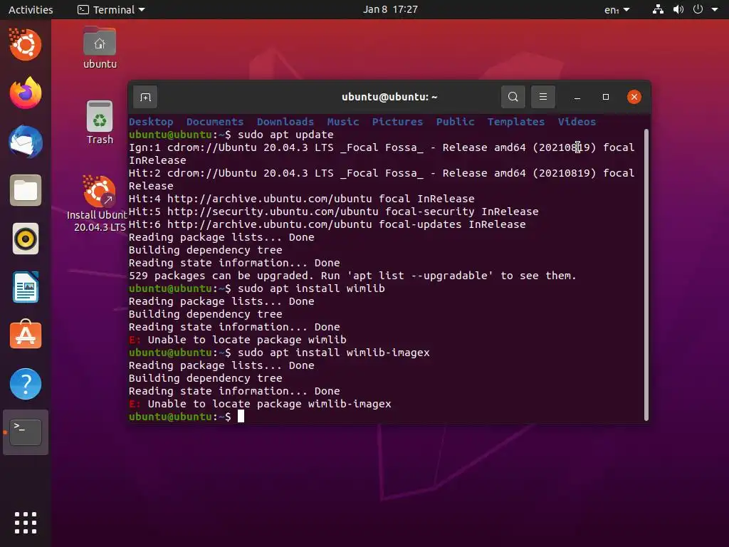Click the focal-updates InRelease line
Image resolution: width=729 pixels, height=547 pixels.
pyautogui.click(x=327, y=224)
